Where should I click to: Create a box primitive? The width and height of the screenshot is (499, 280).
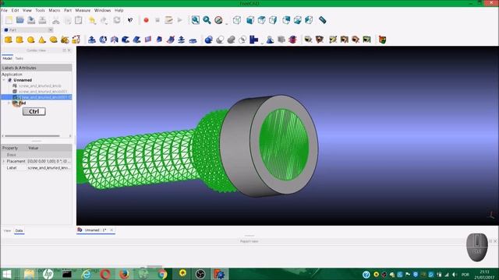click(x=9, y=40)
